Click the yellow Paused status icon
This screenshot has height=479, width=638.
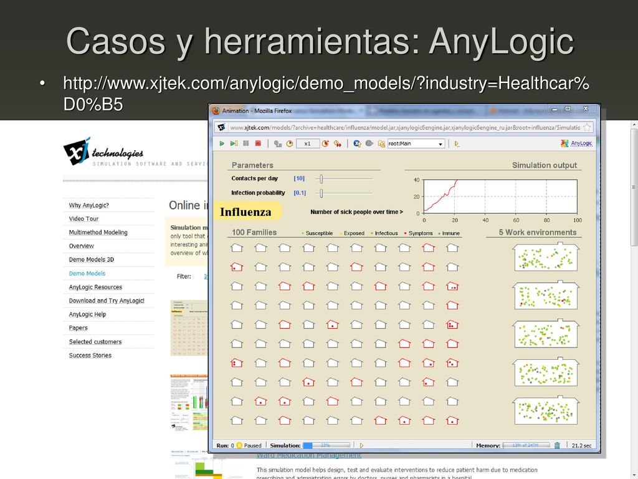pos(239,445)
